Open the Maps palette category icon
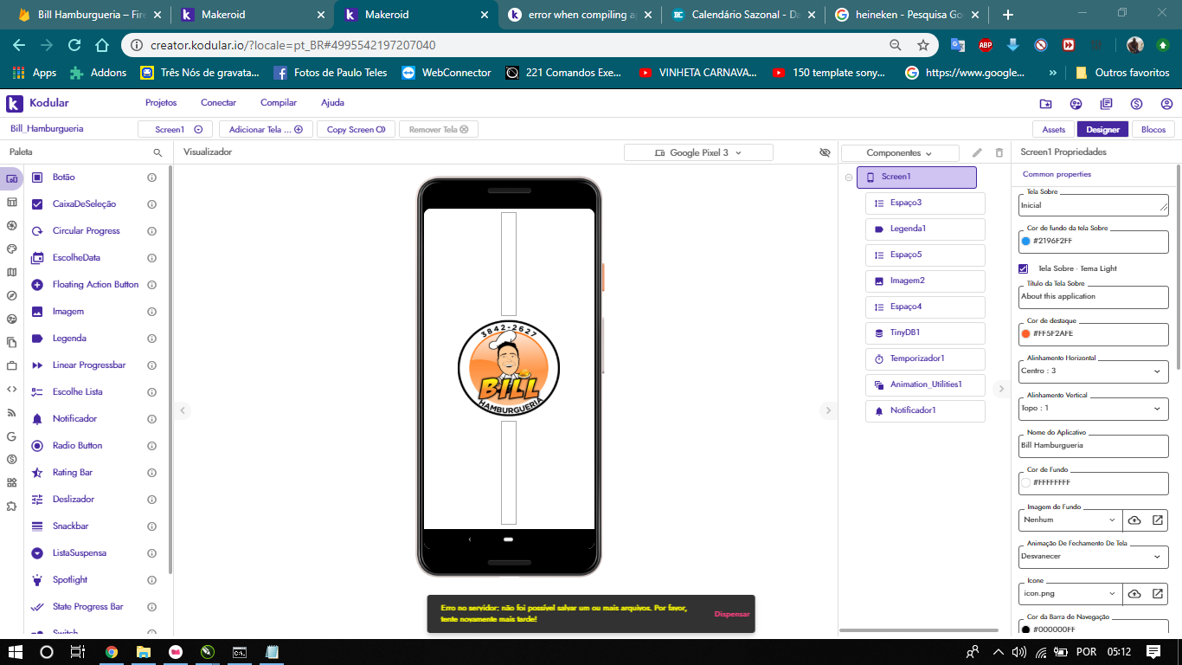 [x=11, y=272]
